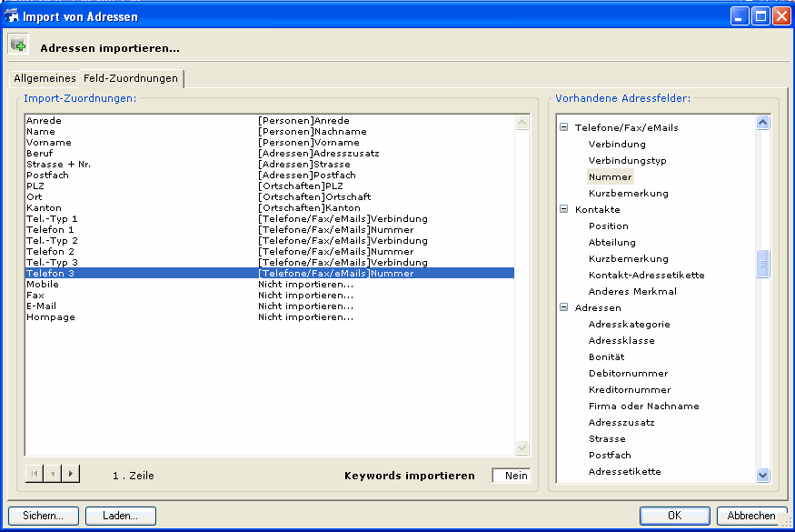Toggle Keywords importieren Nein field
Viewport: 795px width, 532px height.
(510, 476)
